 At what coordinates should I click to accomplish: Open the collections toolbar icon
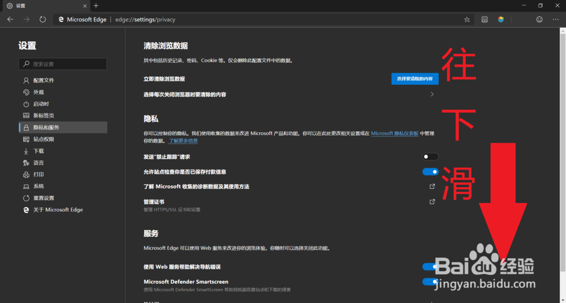point(485,19)
